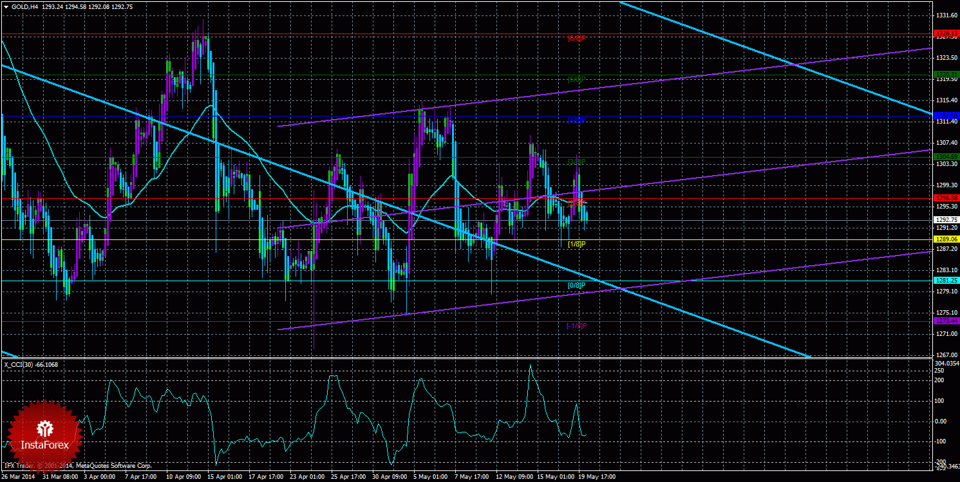Click the CCI scale value 0.00
960x482 pixels.
coord(941,421)
